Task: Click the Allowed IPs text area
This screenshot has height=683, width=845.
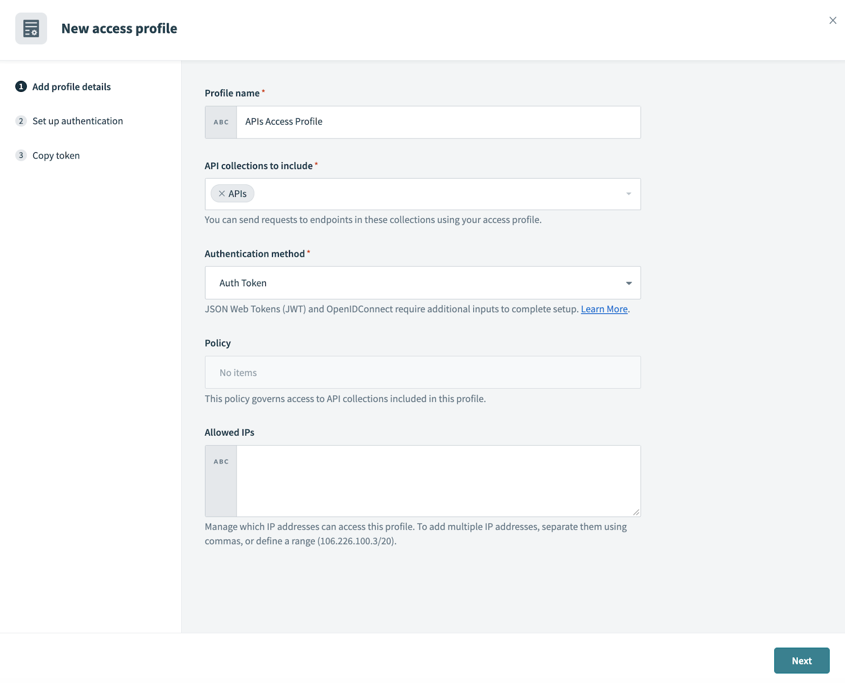Action: pyautogui.click(x=438, y=480)
